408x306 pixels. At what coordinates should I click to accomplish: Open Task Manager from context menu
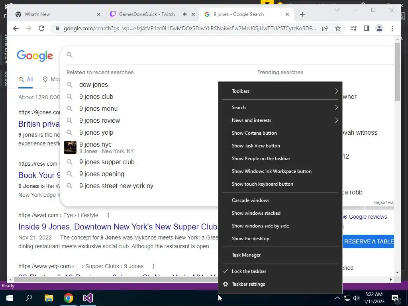pos(280,255)
